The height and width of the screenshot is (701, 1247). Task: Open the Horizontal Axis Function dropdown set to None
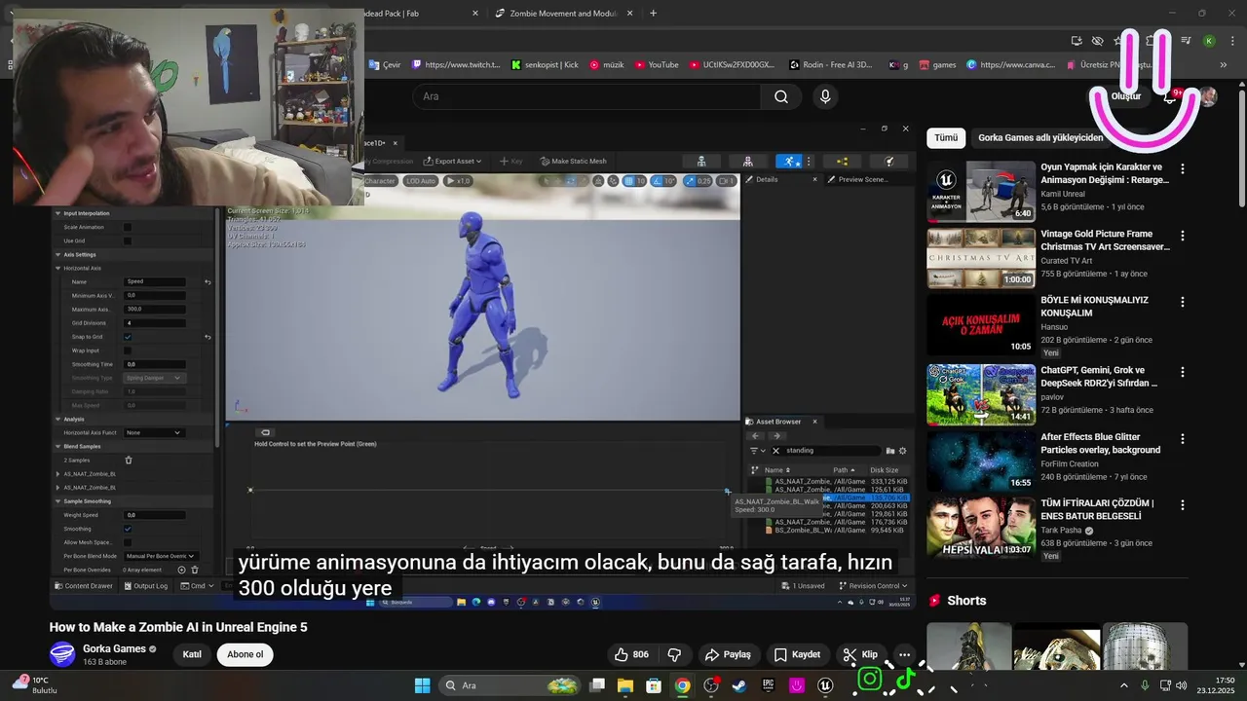point(153,432)
